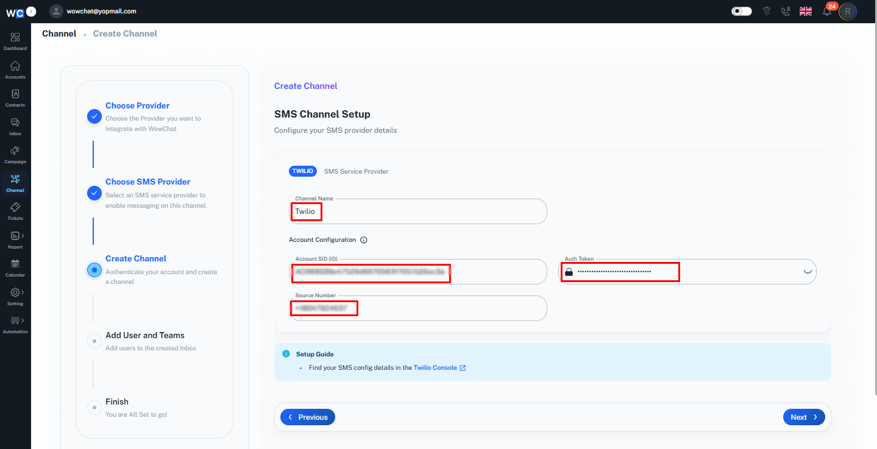Click the user avatar beside wowchat@yopmail.com
The width and height of the screenshot is (877, 449).
tap(57, 11)
